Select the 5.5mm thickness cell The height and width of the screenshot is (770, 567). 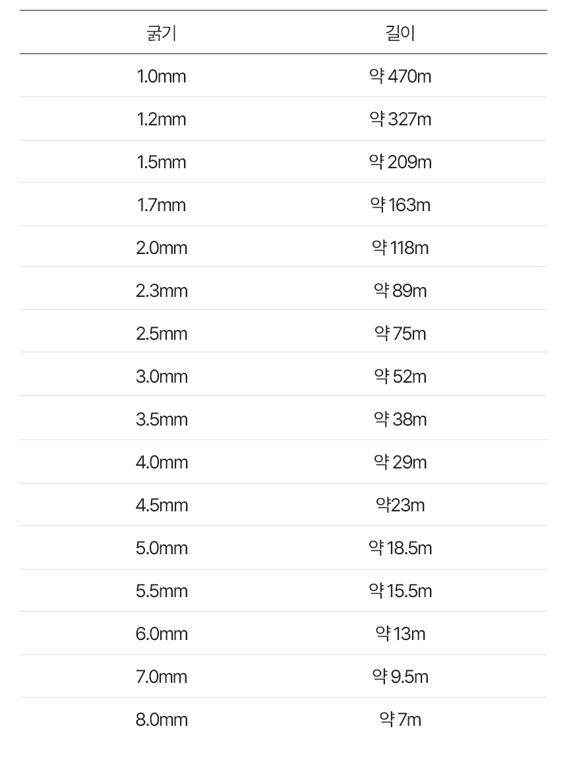pyautogui.click(x=162, y=591)
